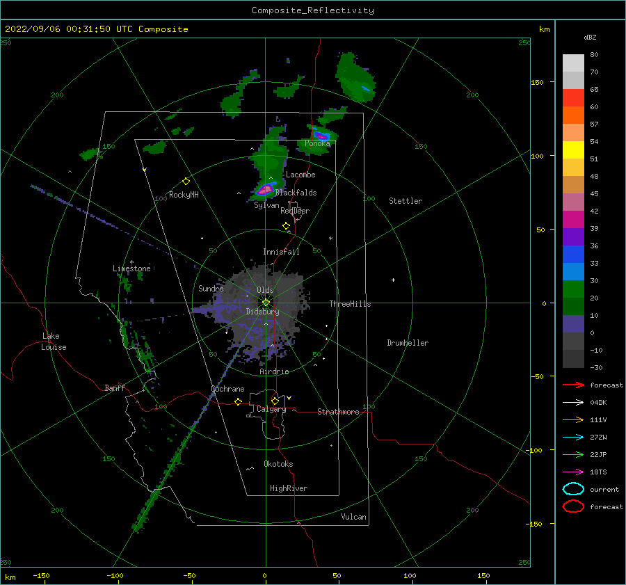The width and height of the screenshot is (626, 585).
Task: Click the Calgary city label
Action: (271, 409)
